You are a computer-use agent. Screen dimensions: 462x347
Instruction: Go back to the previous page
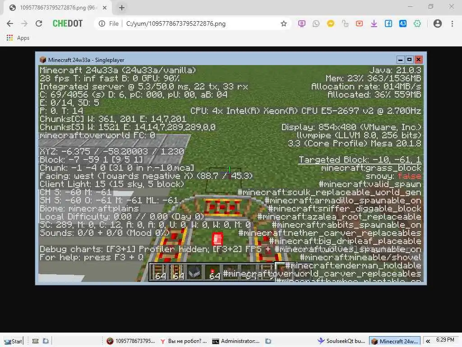pos(10,23)
